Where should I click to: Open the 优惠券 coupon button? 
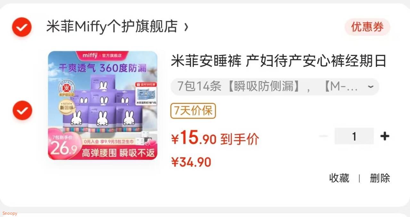point(367,27)
